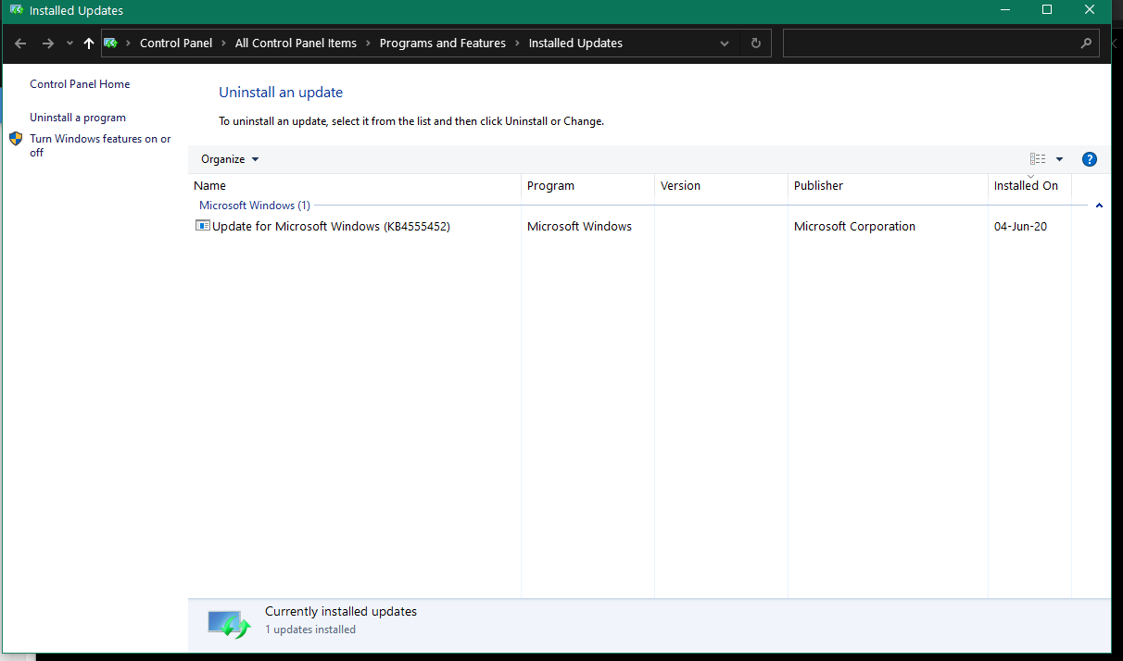Collapse the Microsoft Windows group arrow
Viewport: 1123px width, 661px height.
1099,206
